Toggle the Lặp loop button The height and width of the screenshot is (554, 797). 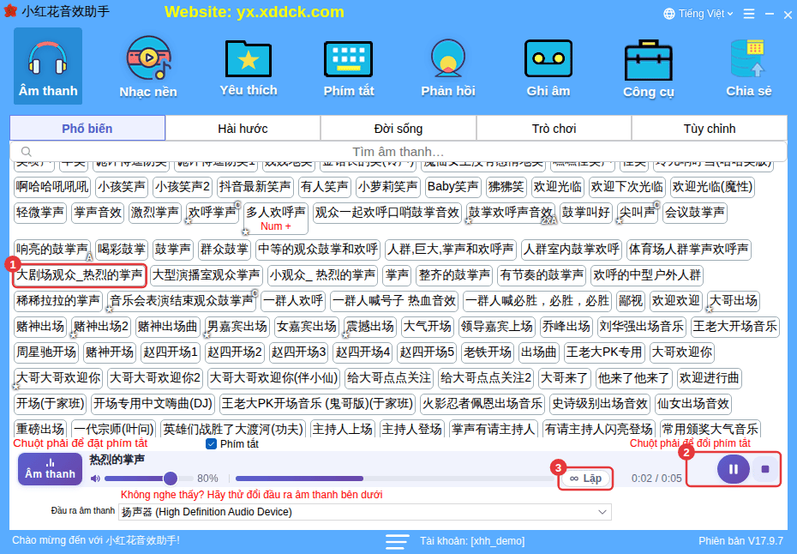coord(585,479)
